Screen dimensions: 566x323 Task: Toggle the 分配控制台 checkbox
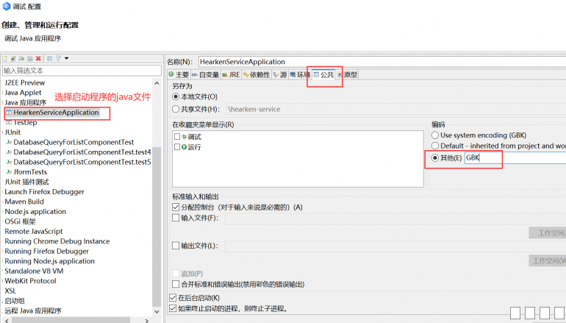click(x=176, y=207)
